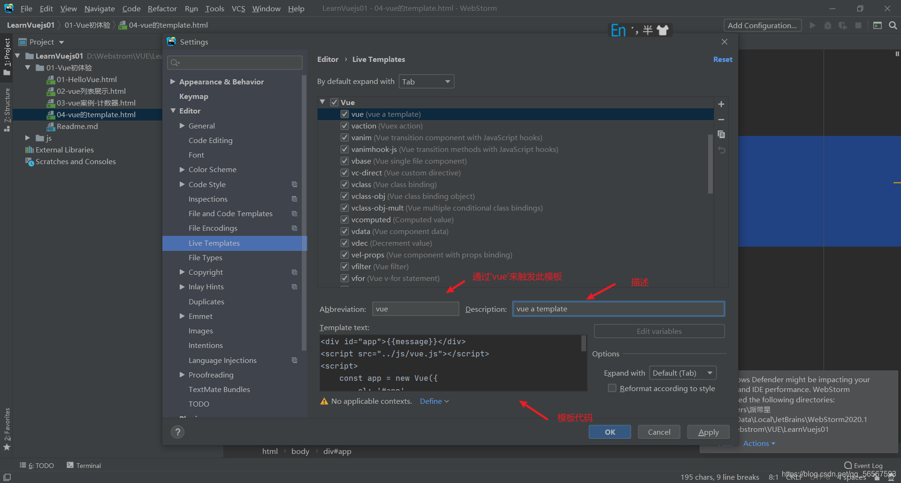Image resolution: width=901 pixels, height=483 pixels.
Task: Click copy icon beside Inlay Hints
Action: click(x=294, y=287)
